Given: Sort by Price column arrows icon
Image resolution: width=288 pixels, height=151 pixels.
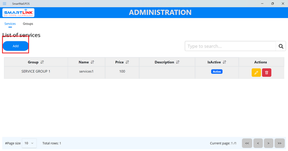Looking at the screenshot, I should (x=127, y=62).
